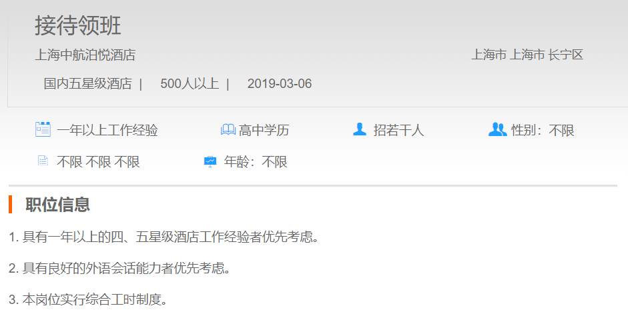
Task: Click the 职位信息 section heading
Action: pos(57,205)
